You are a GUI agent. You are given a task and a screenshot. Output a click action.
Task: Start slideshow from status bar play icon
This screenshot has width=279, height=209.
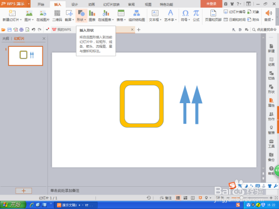pyautogui.click(x=200, y=198)
